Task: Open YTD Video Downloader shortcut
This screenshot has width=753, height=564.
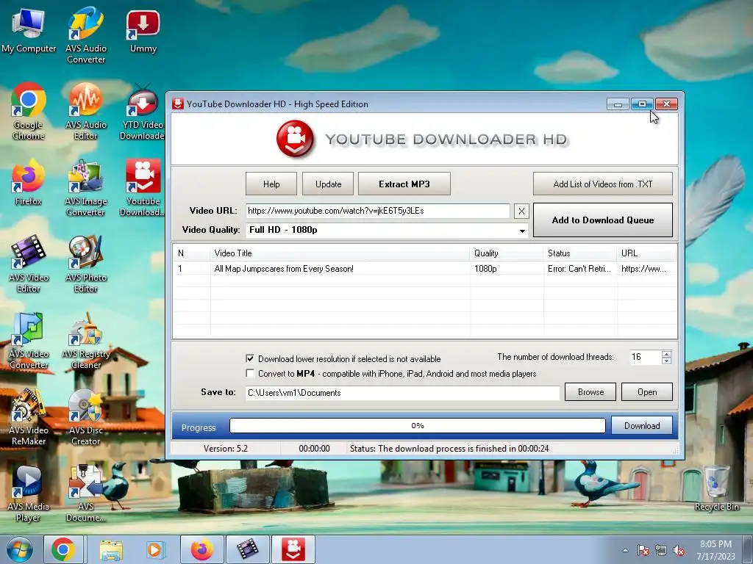Action: 143,112
